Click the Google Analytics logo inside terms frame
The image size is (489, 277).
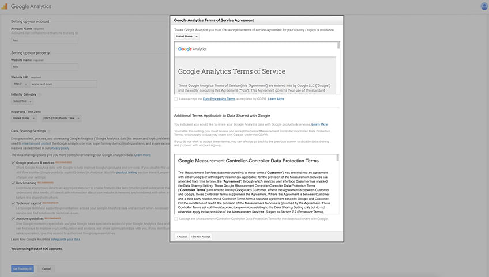point(193,50)
